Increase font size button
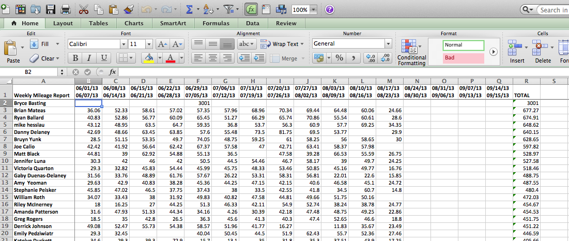The height and width of the screenshot is (241, 569). click(x=162, y=44)
